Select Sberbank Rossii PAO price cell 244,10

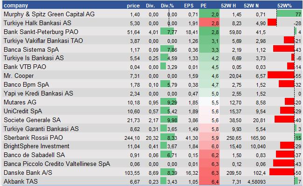tap(132, 138)
